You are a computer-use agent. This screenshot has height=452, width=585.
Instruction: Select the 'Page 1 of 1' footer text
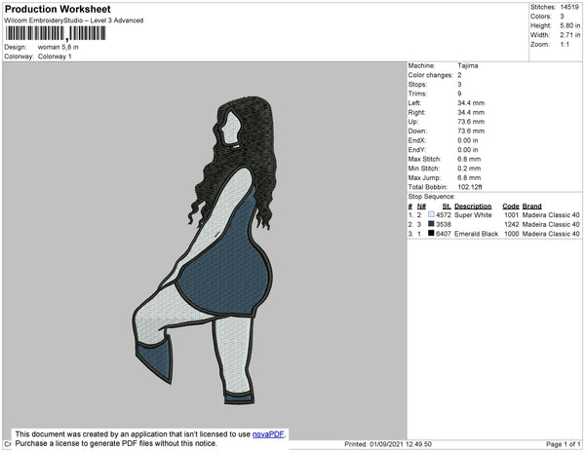click(564, 444)
